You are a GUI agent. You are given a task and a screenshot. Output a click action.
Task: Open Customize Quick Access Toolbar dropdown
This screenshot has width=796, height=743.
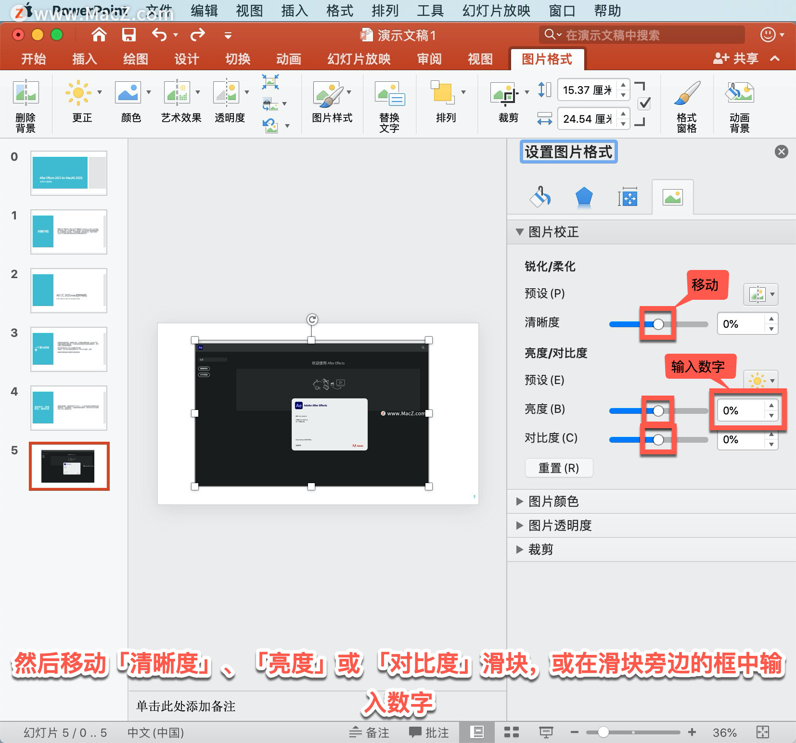click(228, 35)
